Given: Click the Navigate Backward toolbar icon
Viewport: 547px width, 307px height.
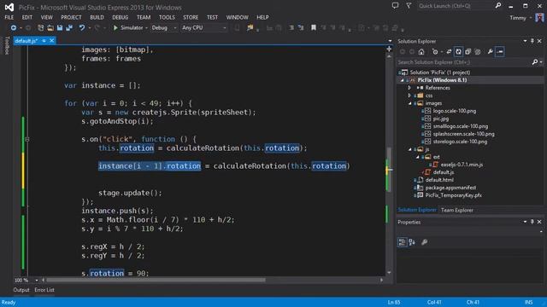Looking at the screenshot, I should pos(14,28).
